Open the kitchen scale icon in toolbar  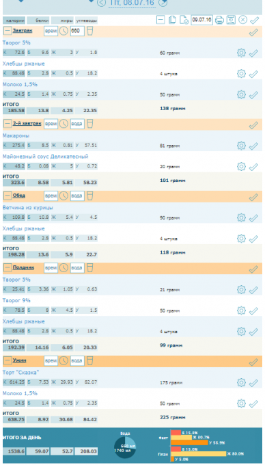pyautogui.click(x=231, y=20)
